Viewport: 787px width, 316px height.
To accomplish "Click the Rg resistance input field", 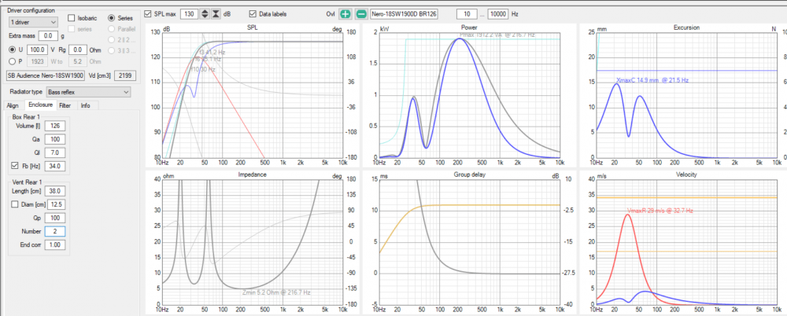I will [78, 50].
